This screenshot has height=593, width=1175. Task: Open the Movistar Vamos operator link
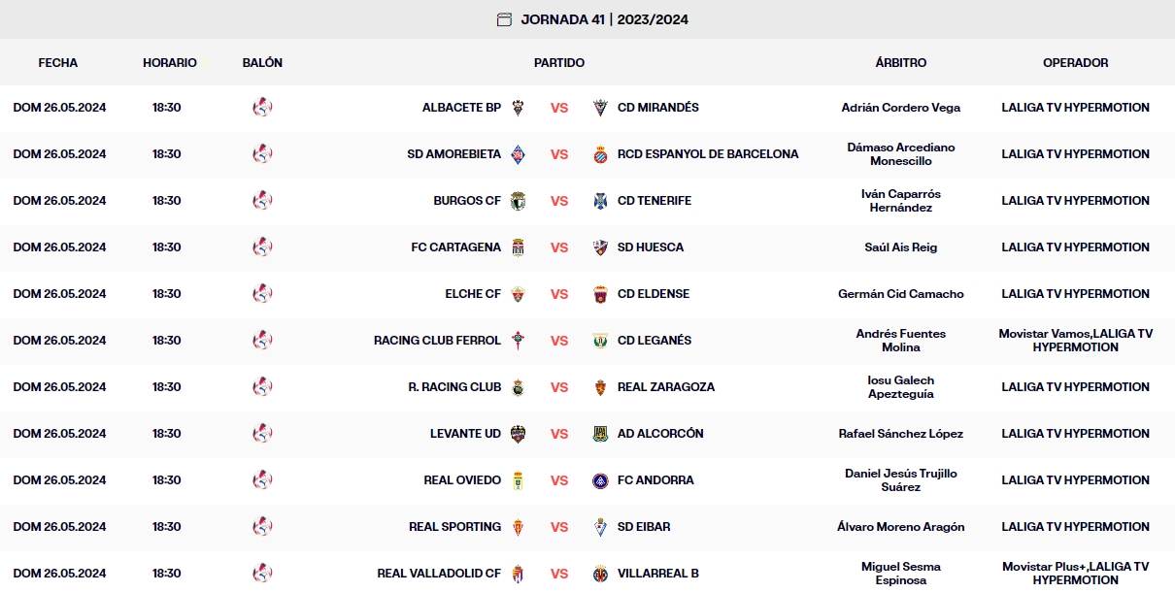(x=1045, y=334)
